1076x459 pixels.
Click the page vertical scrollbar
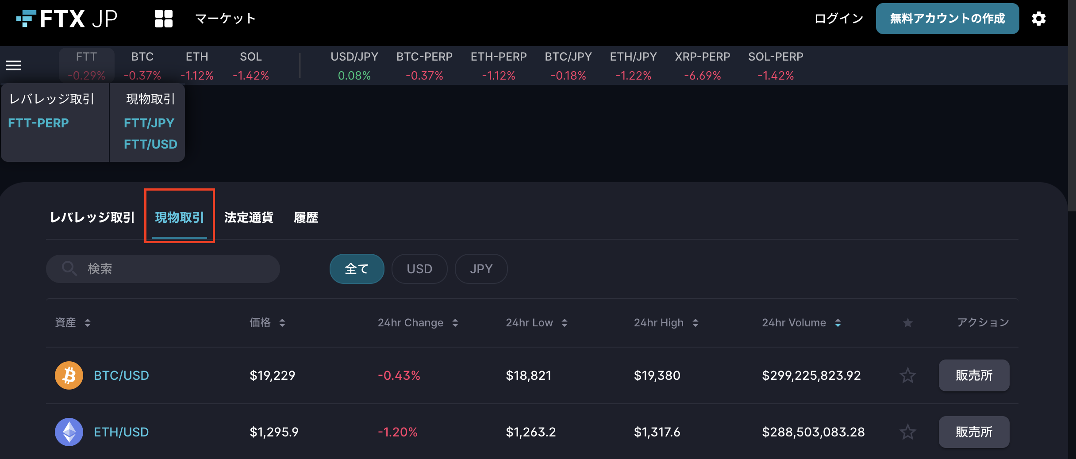tap(1072, 106)
